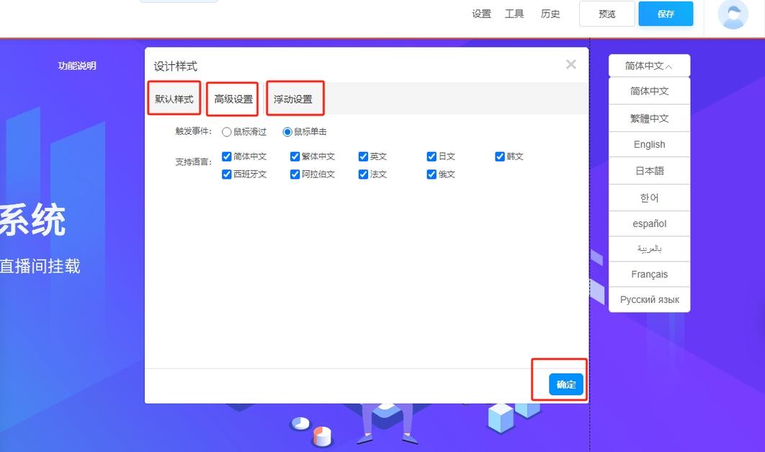Switch to the 默认样式 tab
Screen dimensions: 765x452
coord(174,99)
